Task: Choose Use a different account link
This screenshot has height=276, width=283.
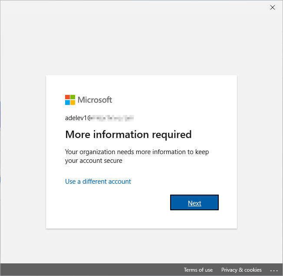Action: 98,182
